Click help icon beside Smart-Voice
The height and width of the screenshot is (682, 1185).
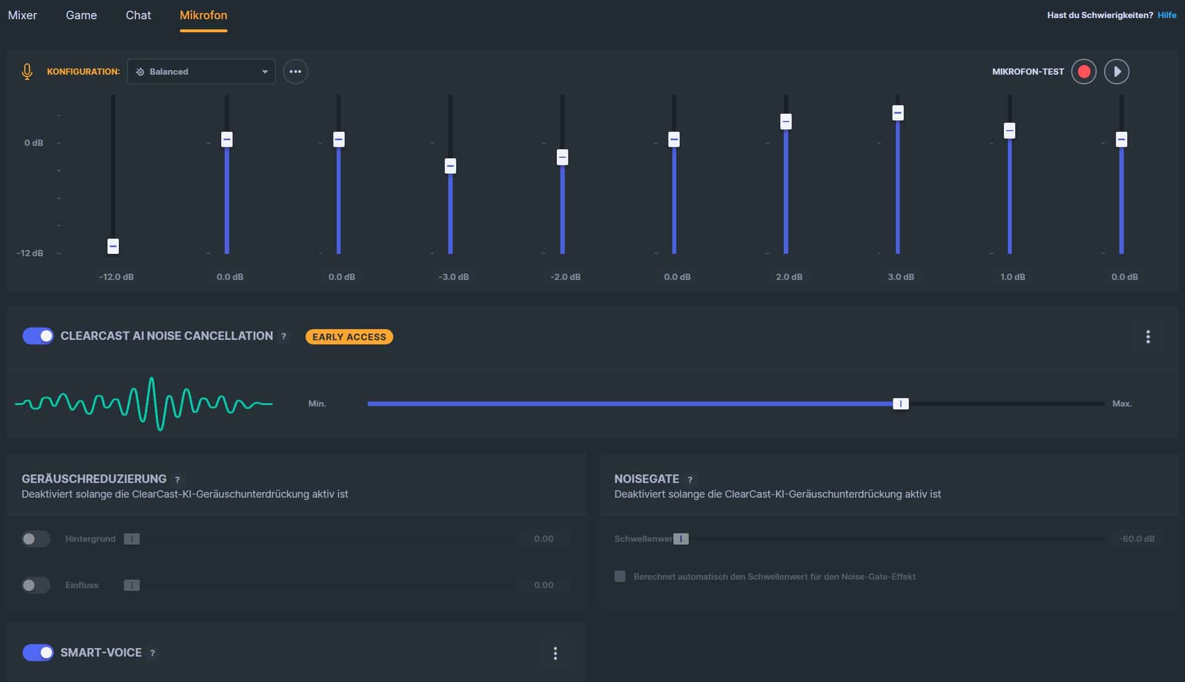(152, 653)
